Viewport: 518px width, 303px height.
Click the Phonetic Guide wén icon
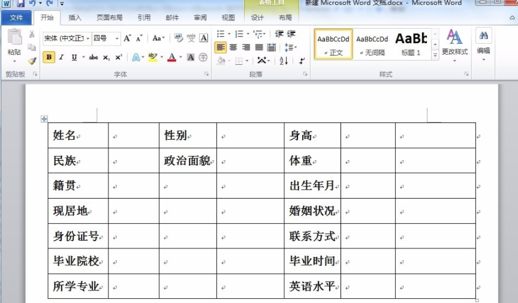click(x=191, y=38)
